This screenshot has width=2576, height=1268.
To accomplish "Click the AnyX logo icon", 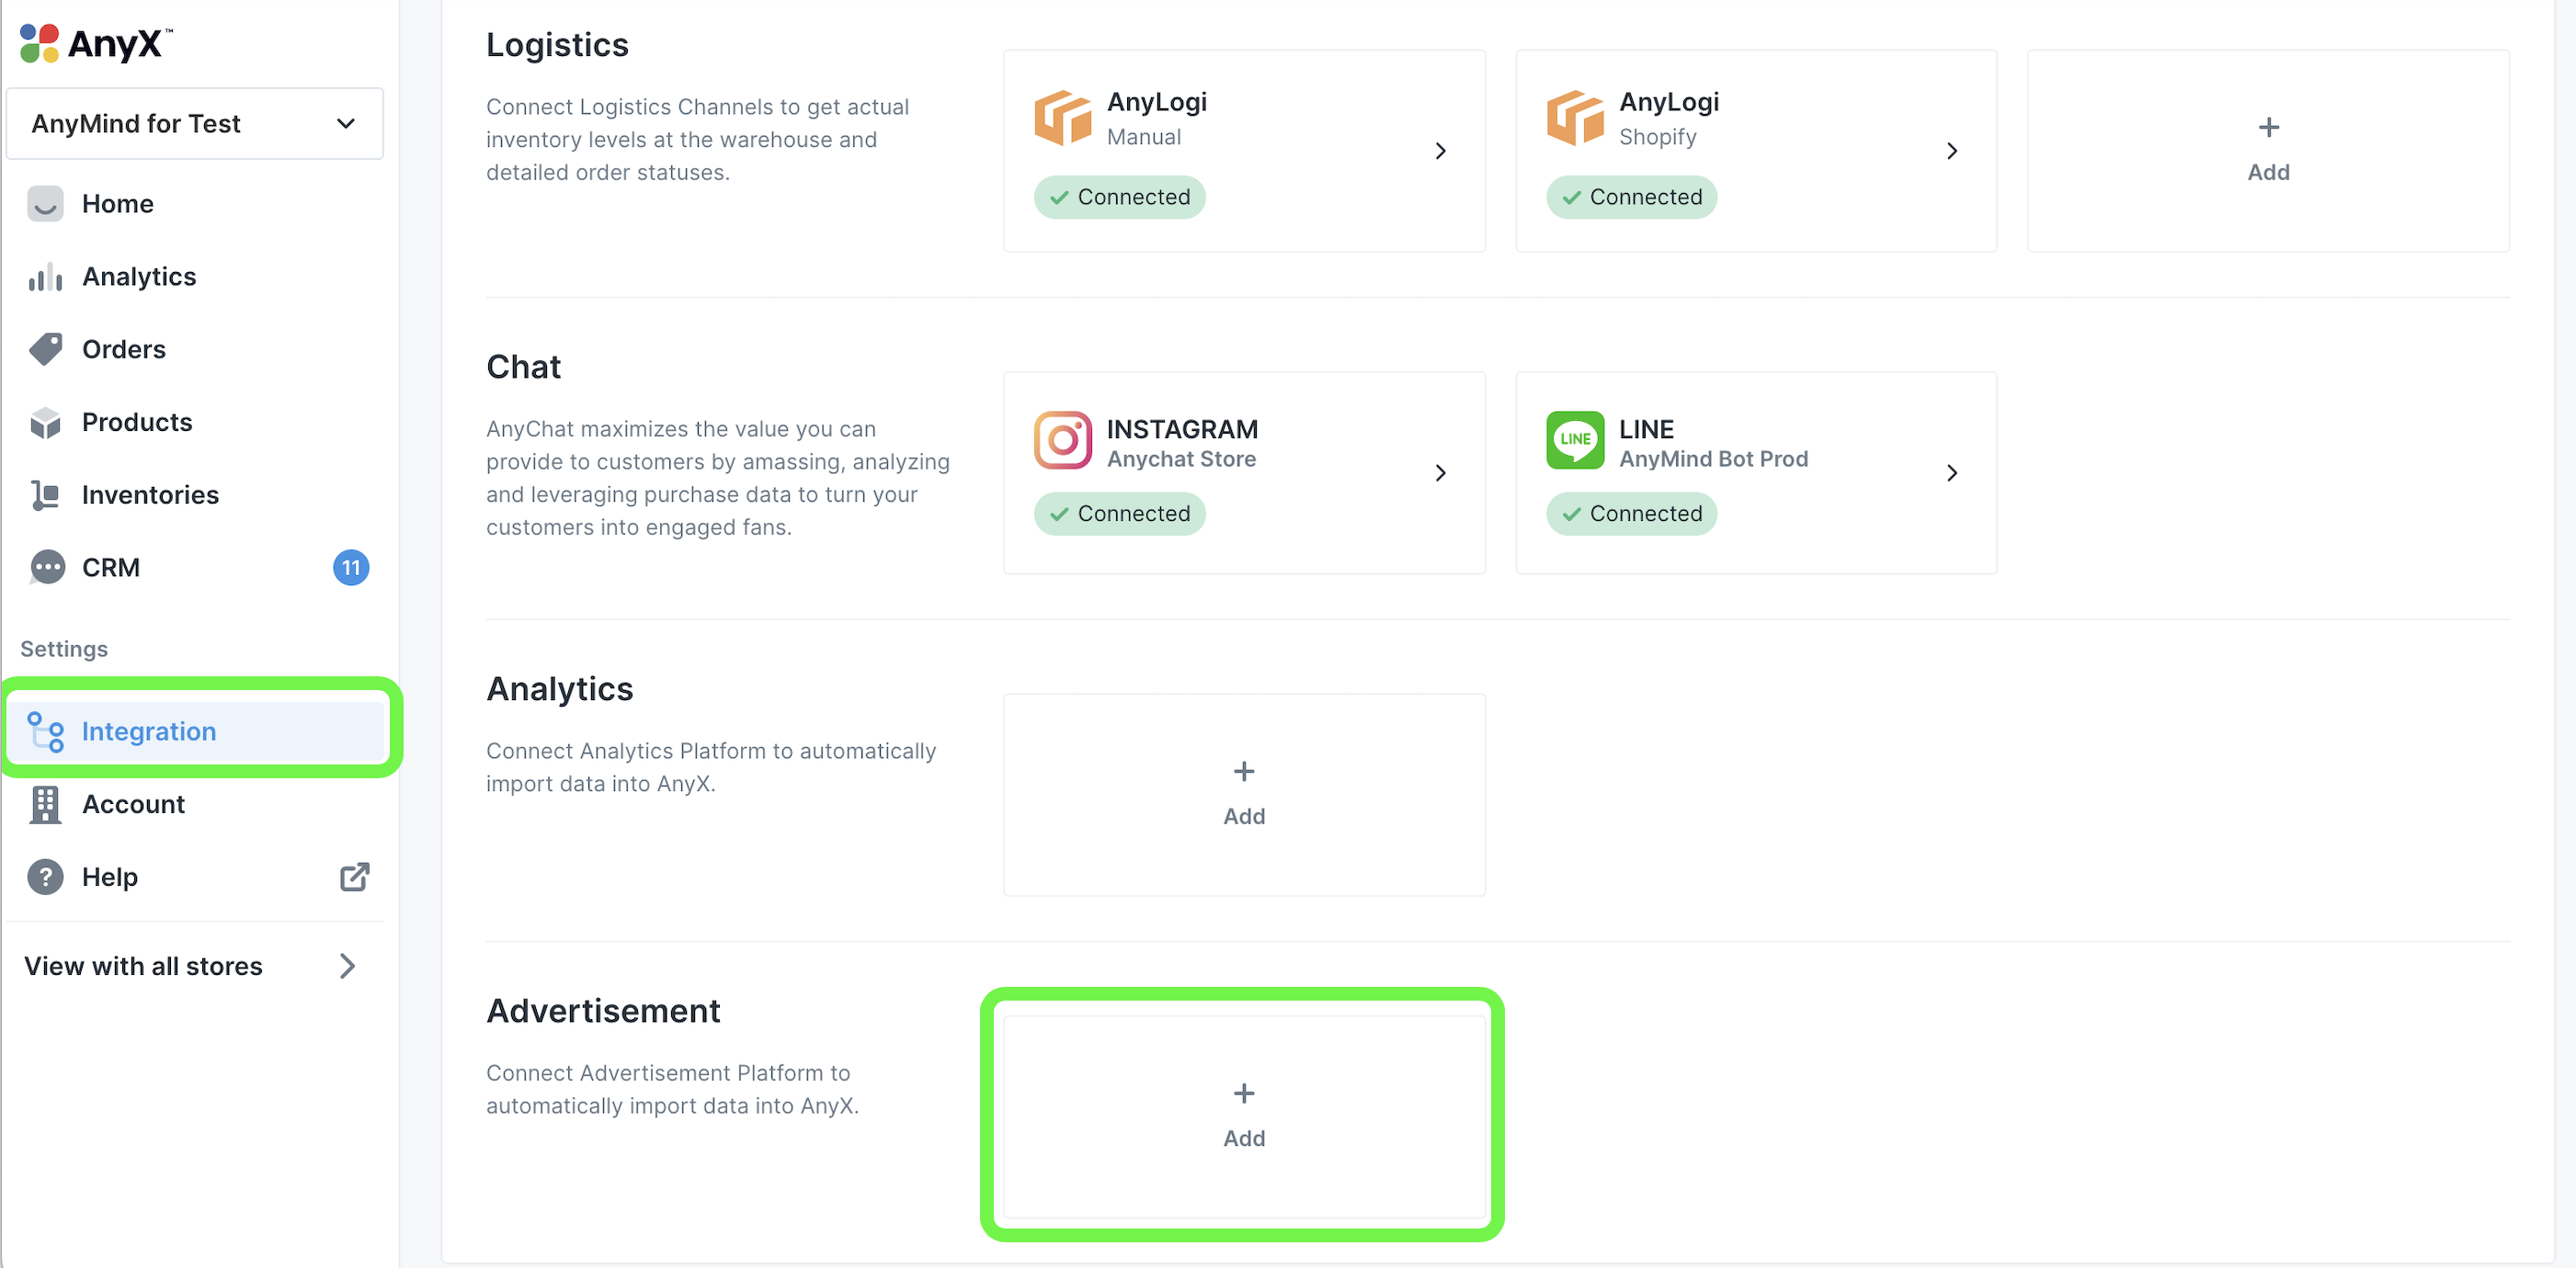I will pos(39,43).
